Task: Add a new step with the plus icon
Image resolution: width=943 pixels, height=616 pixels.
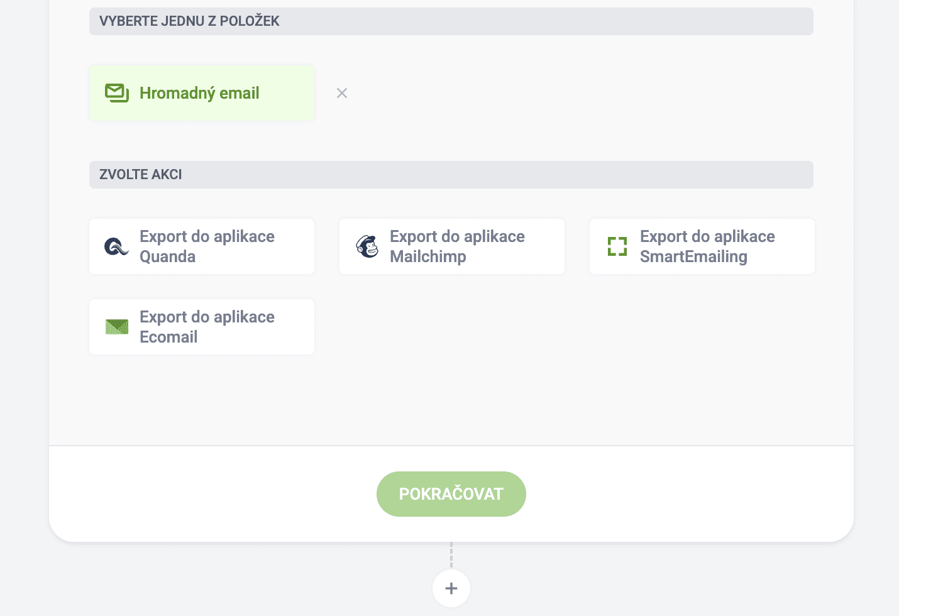Action: point(451,588)
